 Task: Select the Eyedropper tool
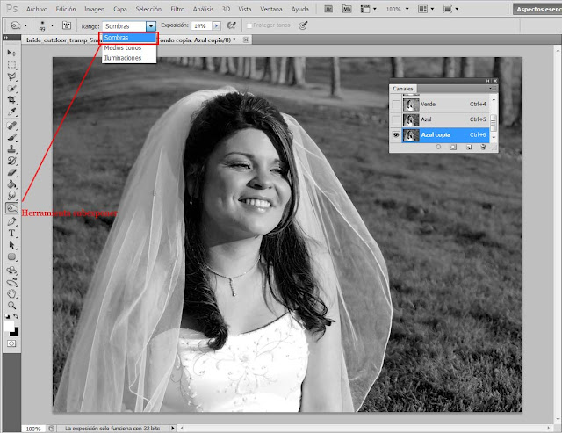(x=11, y=112)
